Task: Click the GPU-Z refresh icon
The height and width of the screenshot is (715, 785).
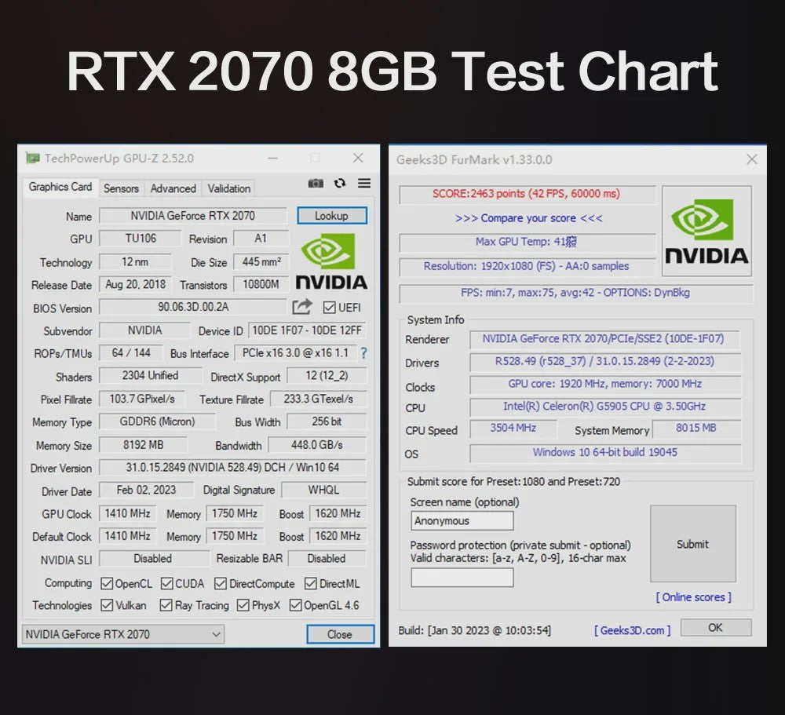Action: (x=340, y=183)
